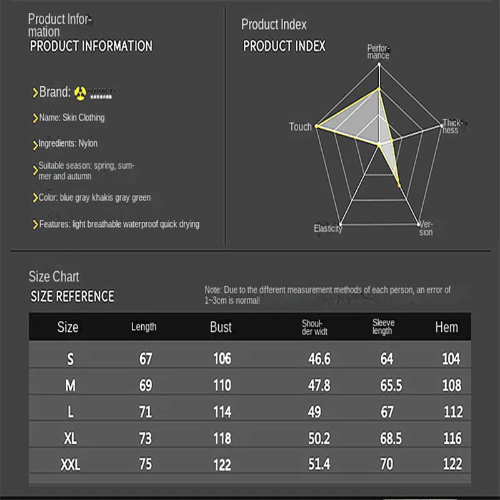Click the PRODUCT INFORMATION heading
Viewport: 500px width, 500px height.
coord(91,46)
